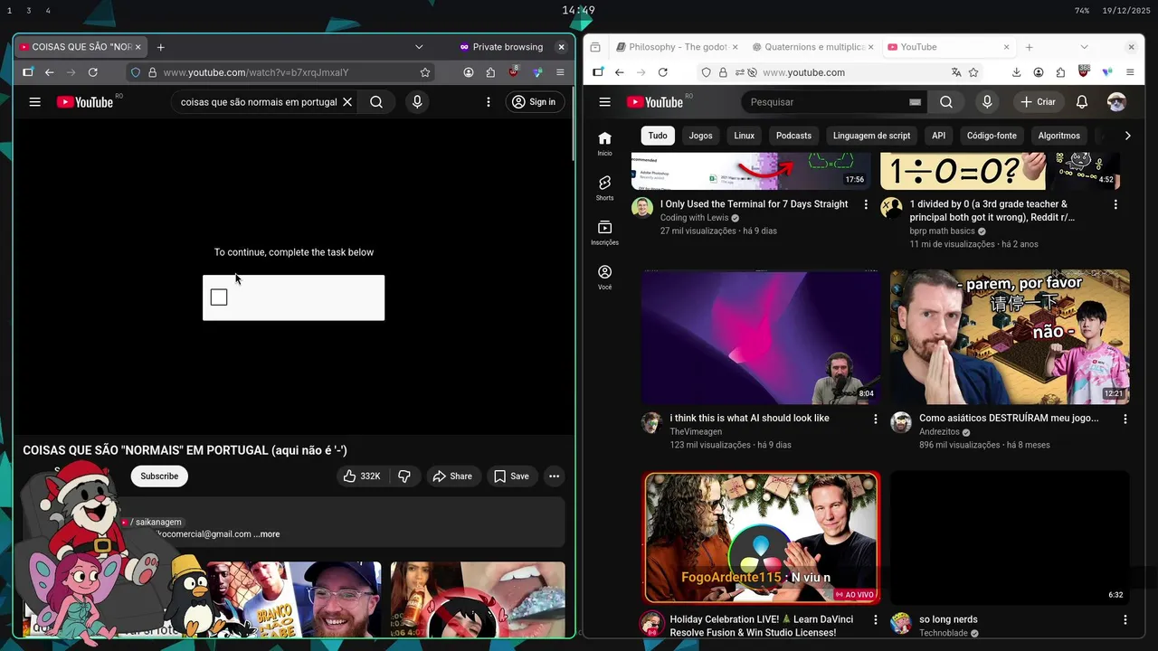
Task: Open Shorts from YouTube sidebar
Action: click(604, 188)
